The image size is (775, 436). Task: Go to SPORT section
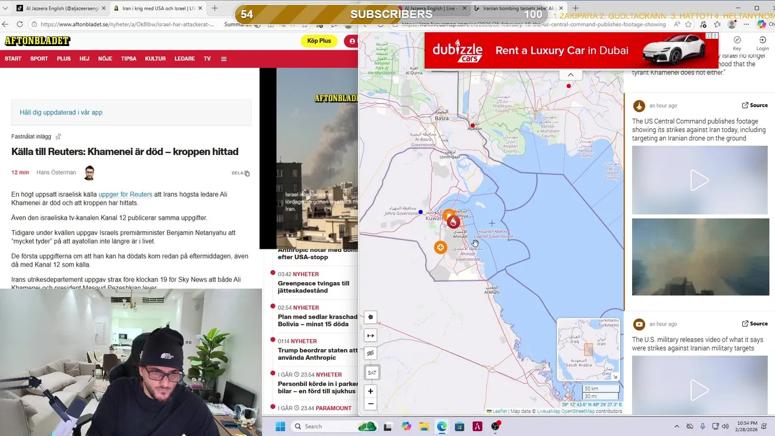click(x=39, y=59)
